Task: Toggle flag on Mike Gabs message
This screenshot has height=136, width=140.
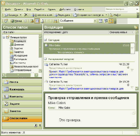Action: [132, 48]
